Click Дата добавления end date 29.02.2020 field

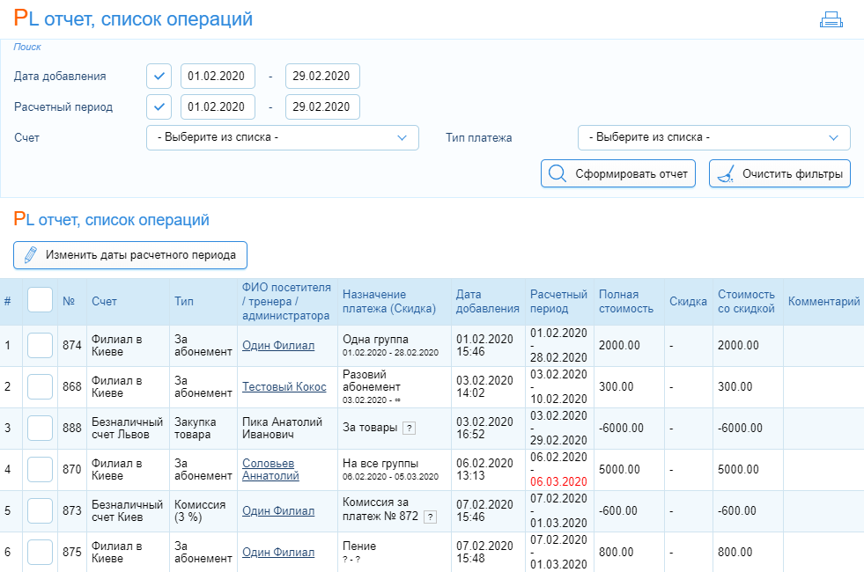click(x=322, y=76)
